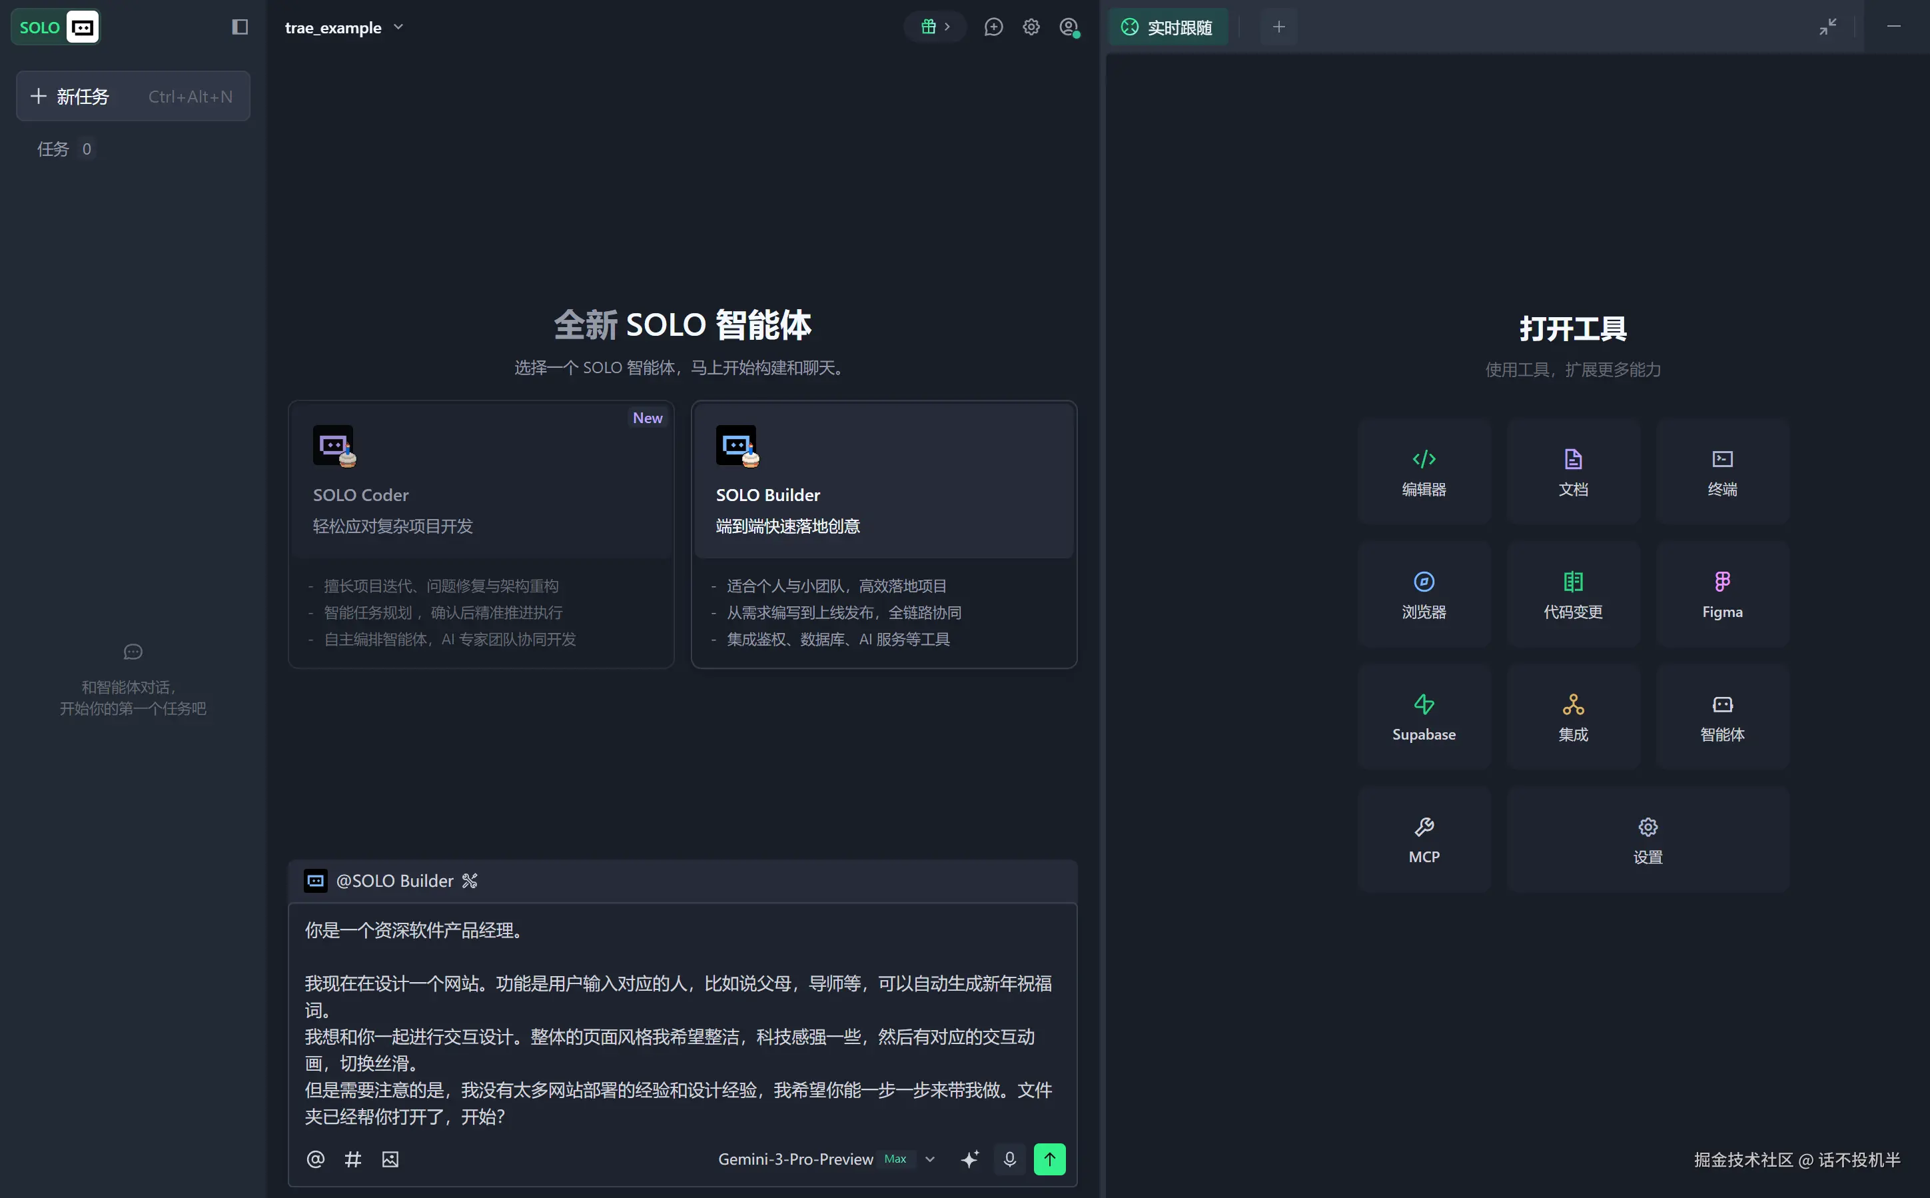This screenshot has height=1198, width=1930.
Task: Select the SOLO Coder agent card
Action: point(481,533)
